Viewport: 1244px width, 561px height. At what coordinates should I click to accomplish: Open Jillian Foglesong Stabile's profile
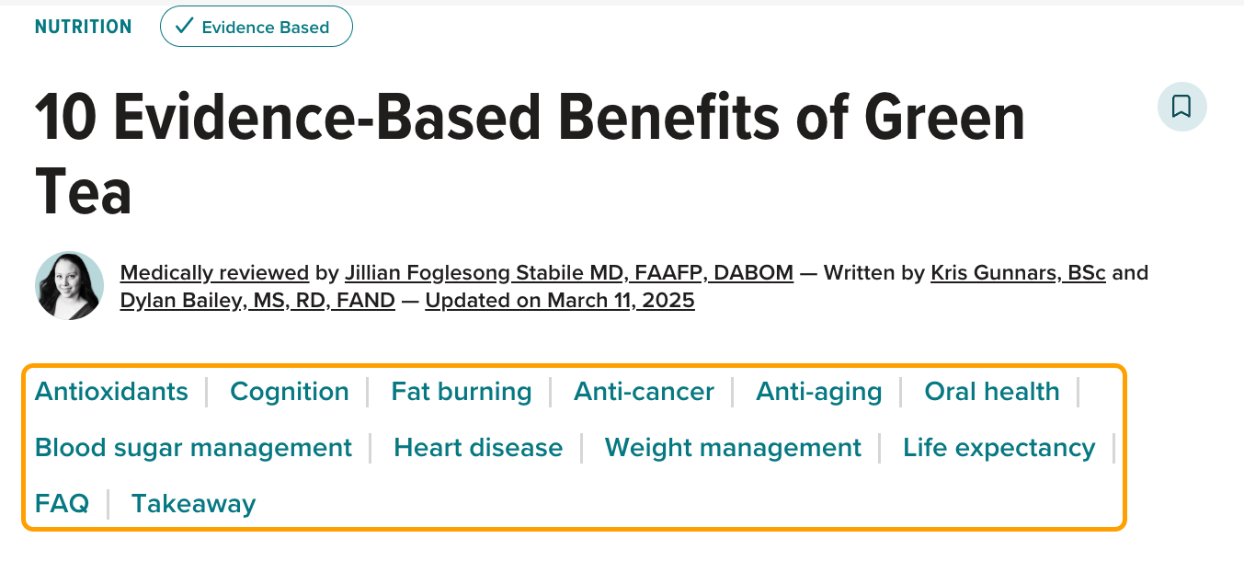568,272
